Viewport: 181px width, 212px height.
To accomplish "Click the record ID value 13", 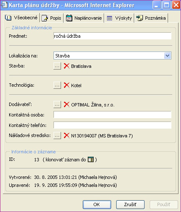I will 37,160.
